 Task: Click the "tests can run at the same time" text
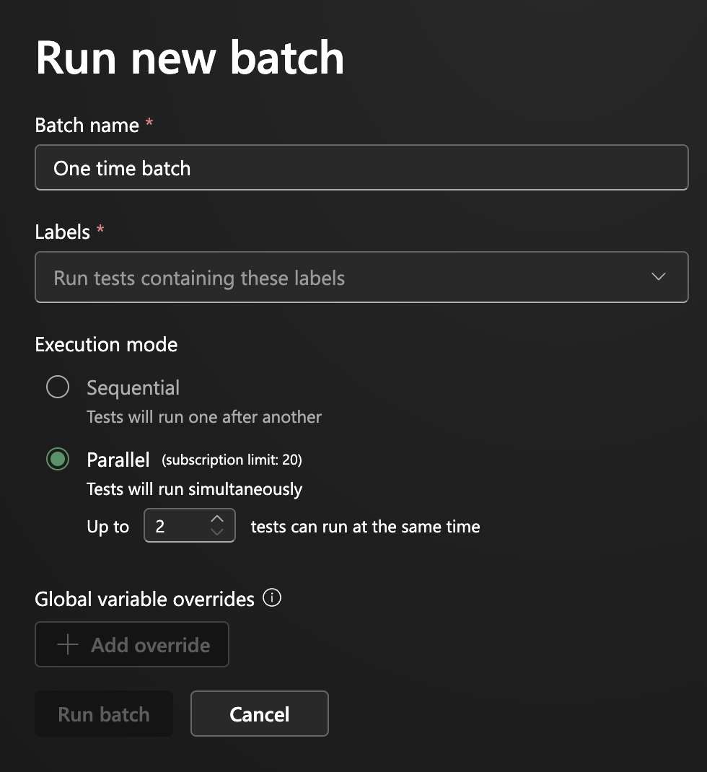[x=365, y=526]
